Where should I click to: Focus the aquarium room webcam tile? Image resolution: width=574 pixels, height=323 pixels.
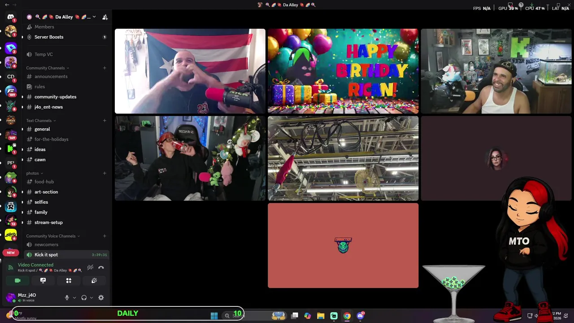point(496,71)
